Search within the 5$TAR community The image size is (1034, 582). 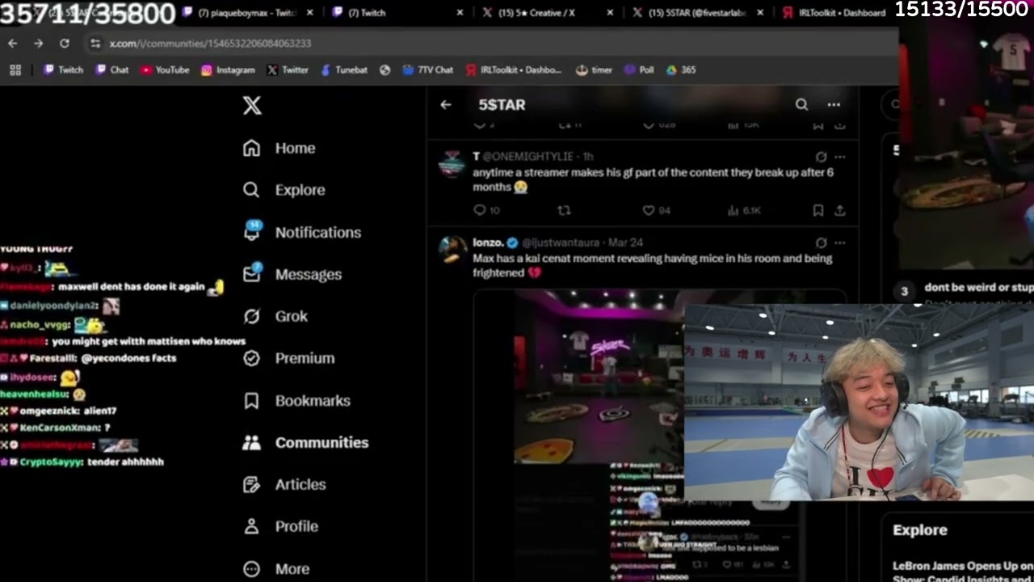(x=801, y=104)
